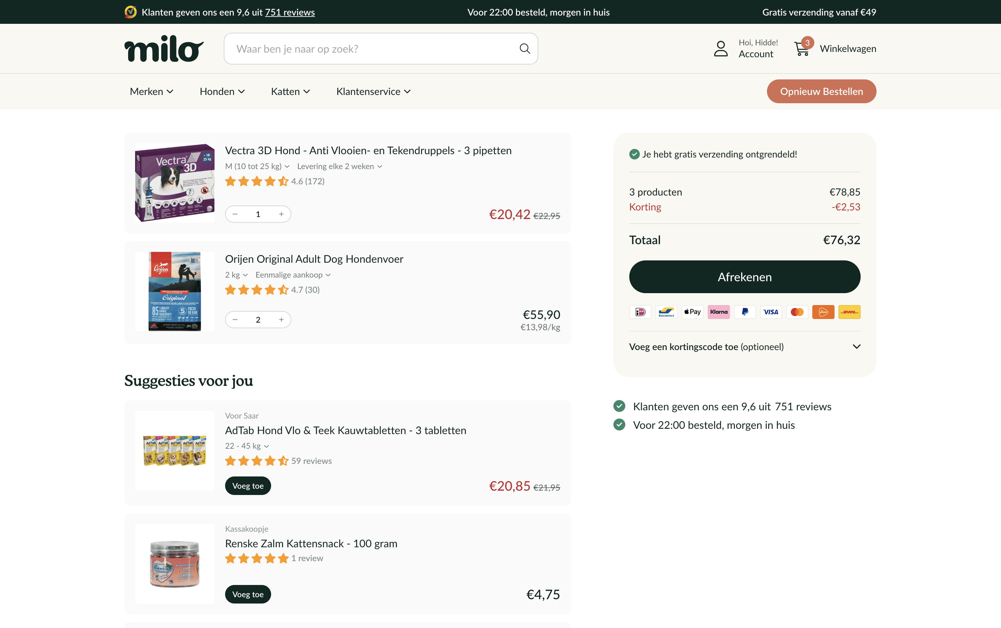Decrease Vectra 3D quantity with minus
The height and width of the screenshot is (628, 1001).
(235, 214)
